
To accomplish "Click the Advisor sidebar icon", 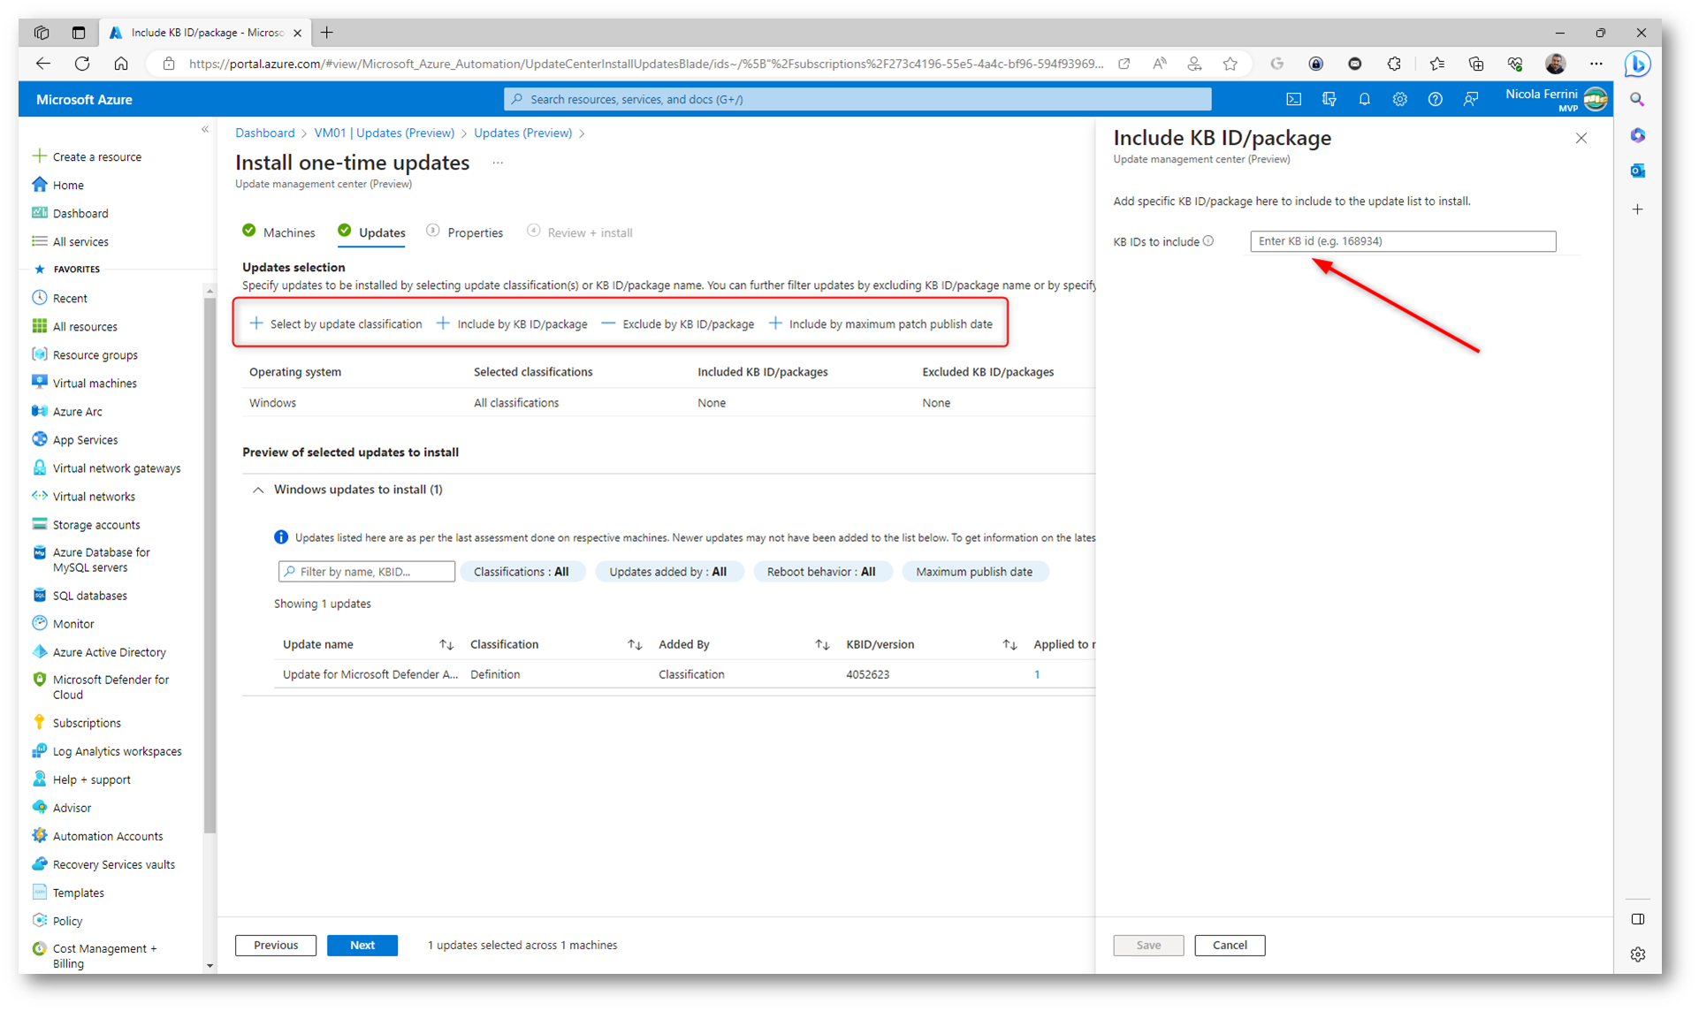I will click(x=39, y=807).
